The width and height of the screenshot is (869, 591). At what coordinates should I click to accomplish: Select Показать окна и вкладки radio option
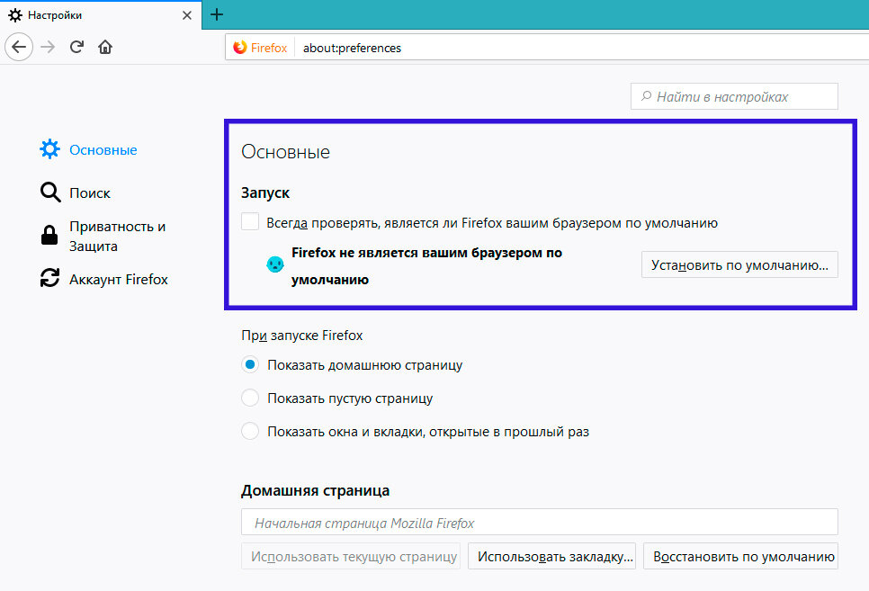250,431
